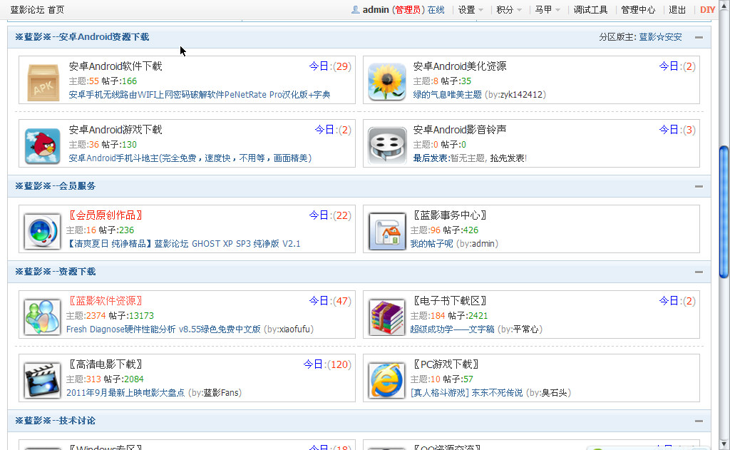Click the ※蓝影※--技术讨论 heading
The width and height of the screenshot is (730, 450).
coord(56,421)
